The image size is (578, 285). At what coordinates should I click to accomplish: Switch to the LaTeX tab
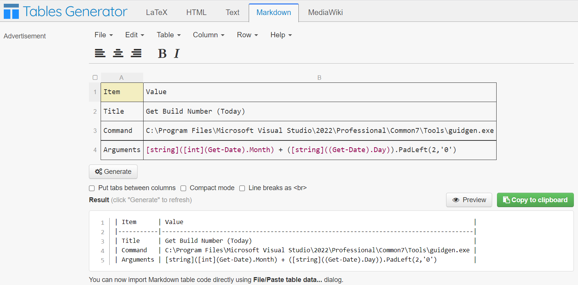tap(157, 12)
